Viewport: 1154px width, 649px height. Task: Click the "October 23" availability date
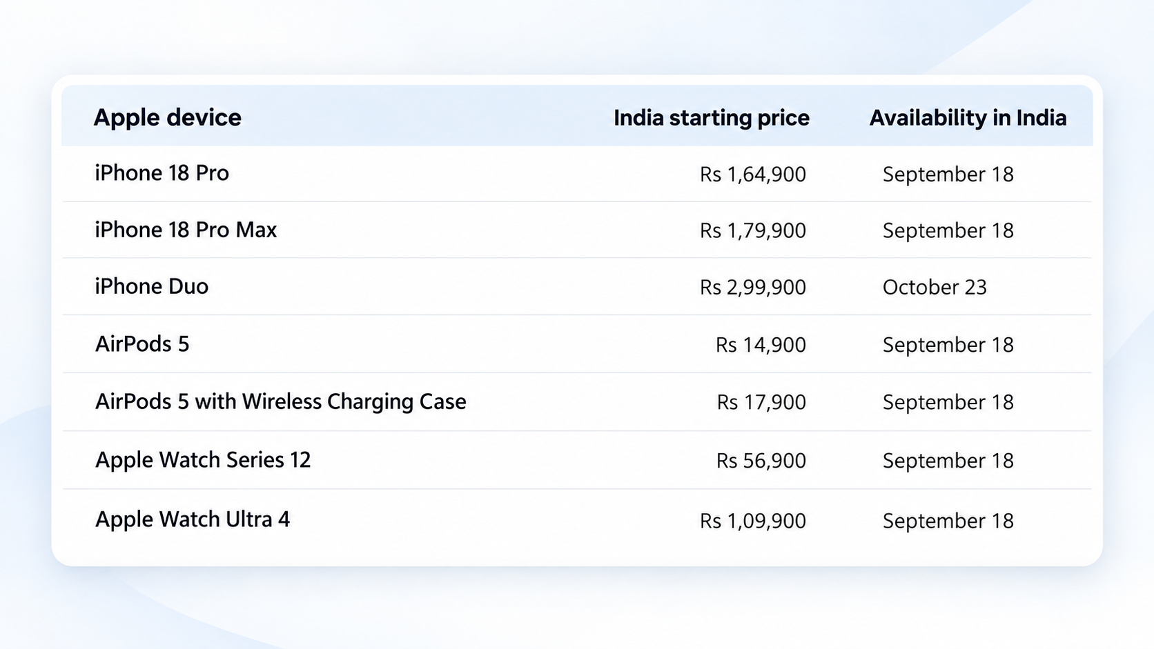pyautogui.click(x=935, y=287)
